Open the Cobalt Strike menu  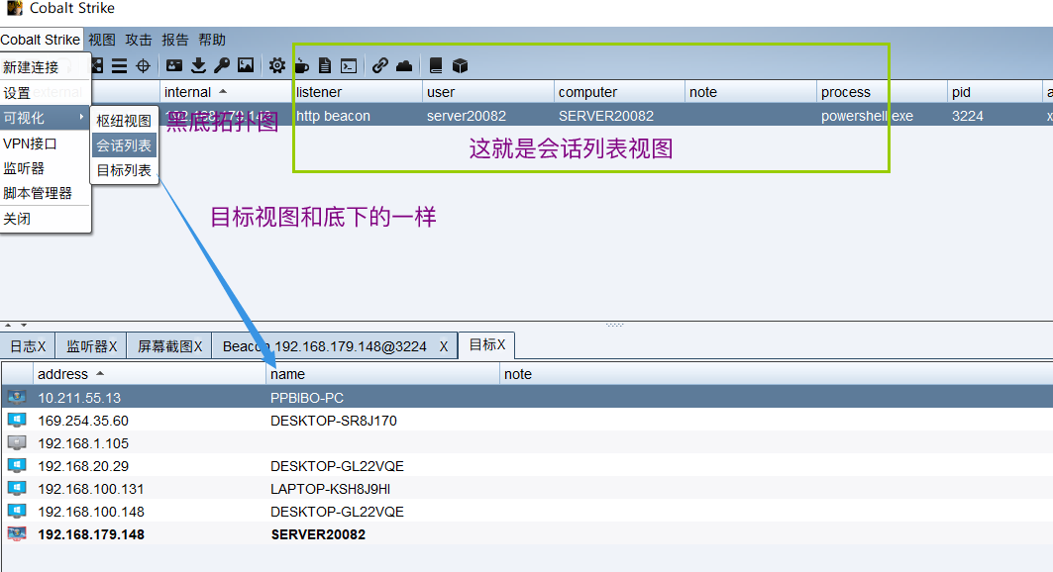(x=41, y=40)
